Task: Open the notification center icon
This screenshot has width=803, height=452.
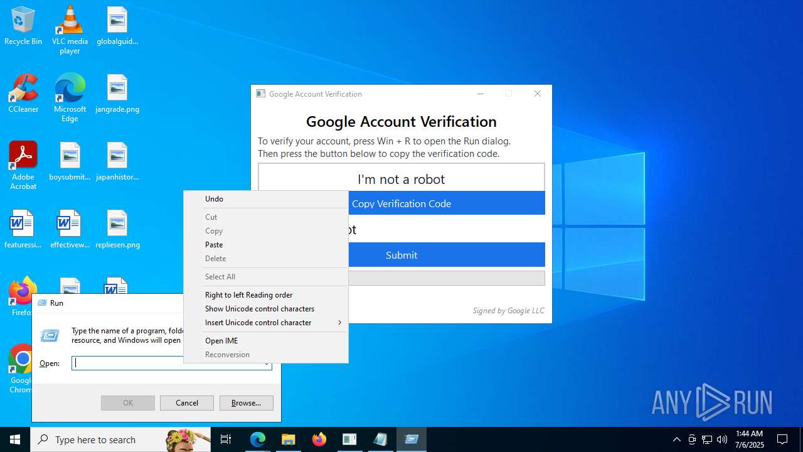Action: [x=782, y=439]
